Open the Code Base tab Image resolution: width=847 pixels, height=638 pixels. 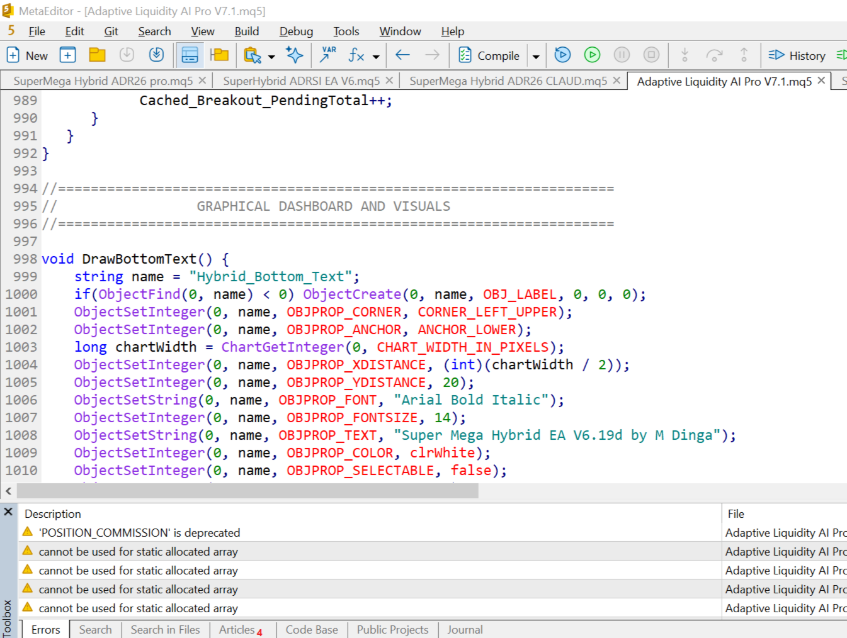pyautogui.click(x=312, y=630)
